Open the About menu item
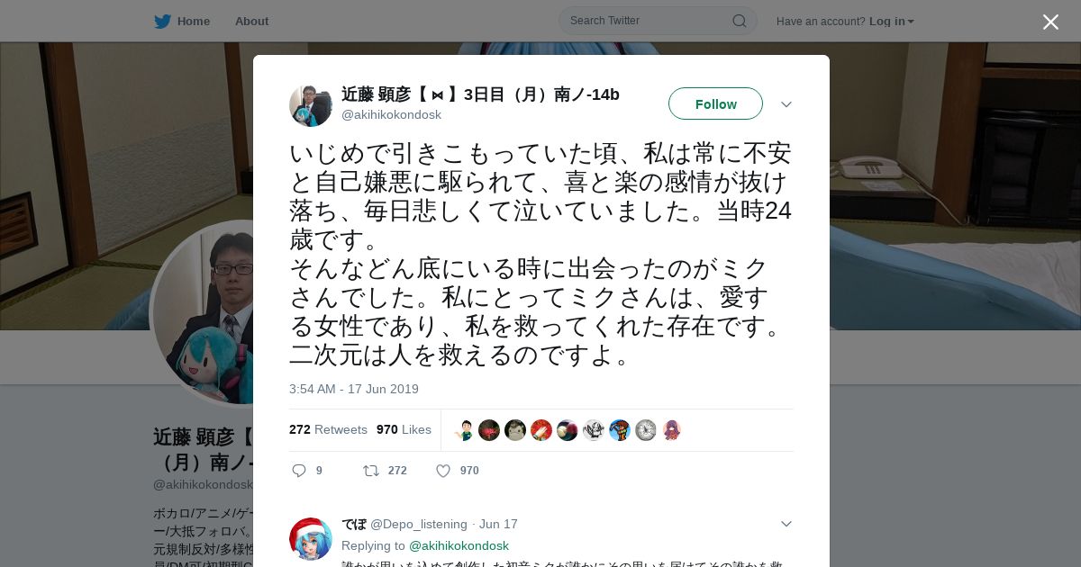This screenshot has width=1081, height=567. click(x=251, y=22)
